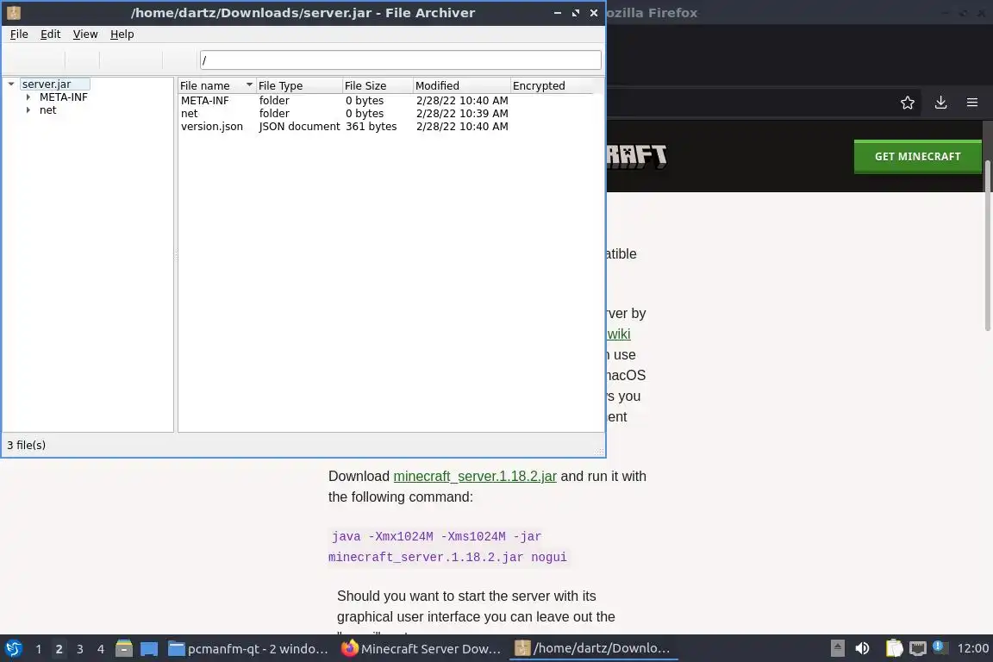This screenshot has height=662, width=993.
Task: Bookmark the page with Firefox star icon
Action: [x=908, y=103]
